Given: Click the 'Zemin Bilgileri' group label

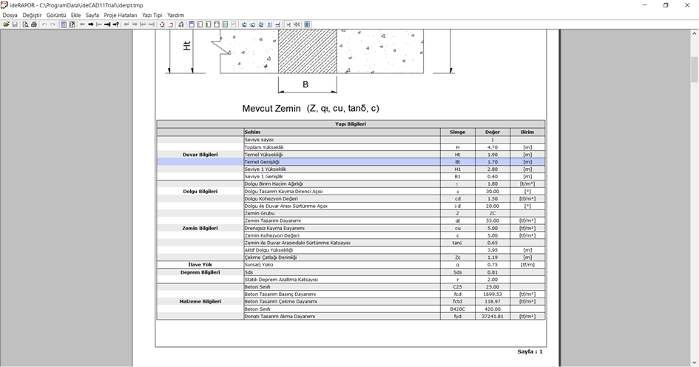Looking at the screenshot, I should 200,228.
